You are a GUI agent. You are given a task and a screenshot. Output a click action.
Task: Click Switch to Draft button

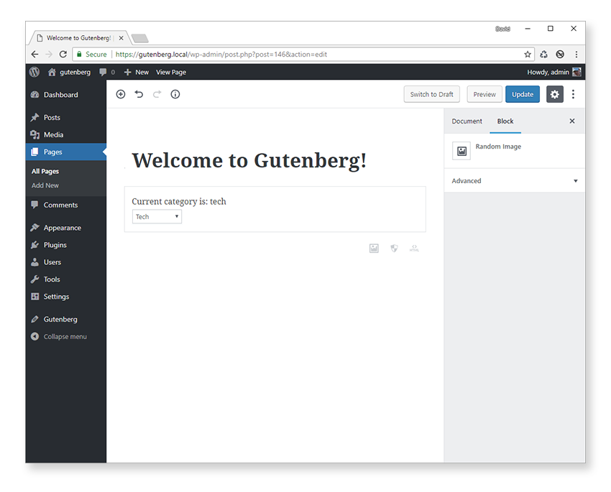pos(431,94)
